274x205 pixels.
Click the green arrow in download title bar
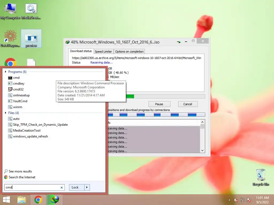tap(179, 42)
